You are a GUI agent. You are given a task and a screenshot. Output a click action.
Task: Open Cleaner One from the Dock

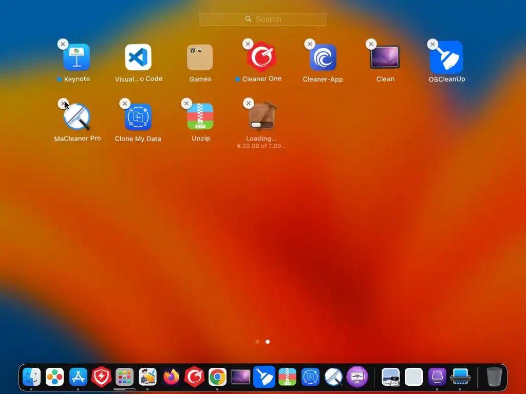pos(194,377)
